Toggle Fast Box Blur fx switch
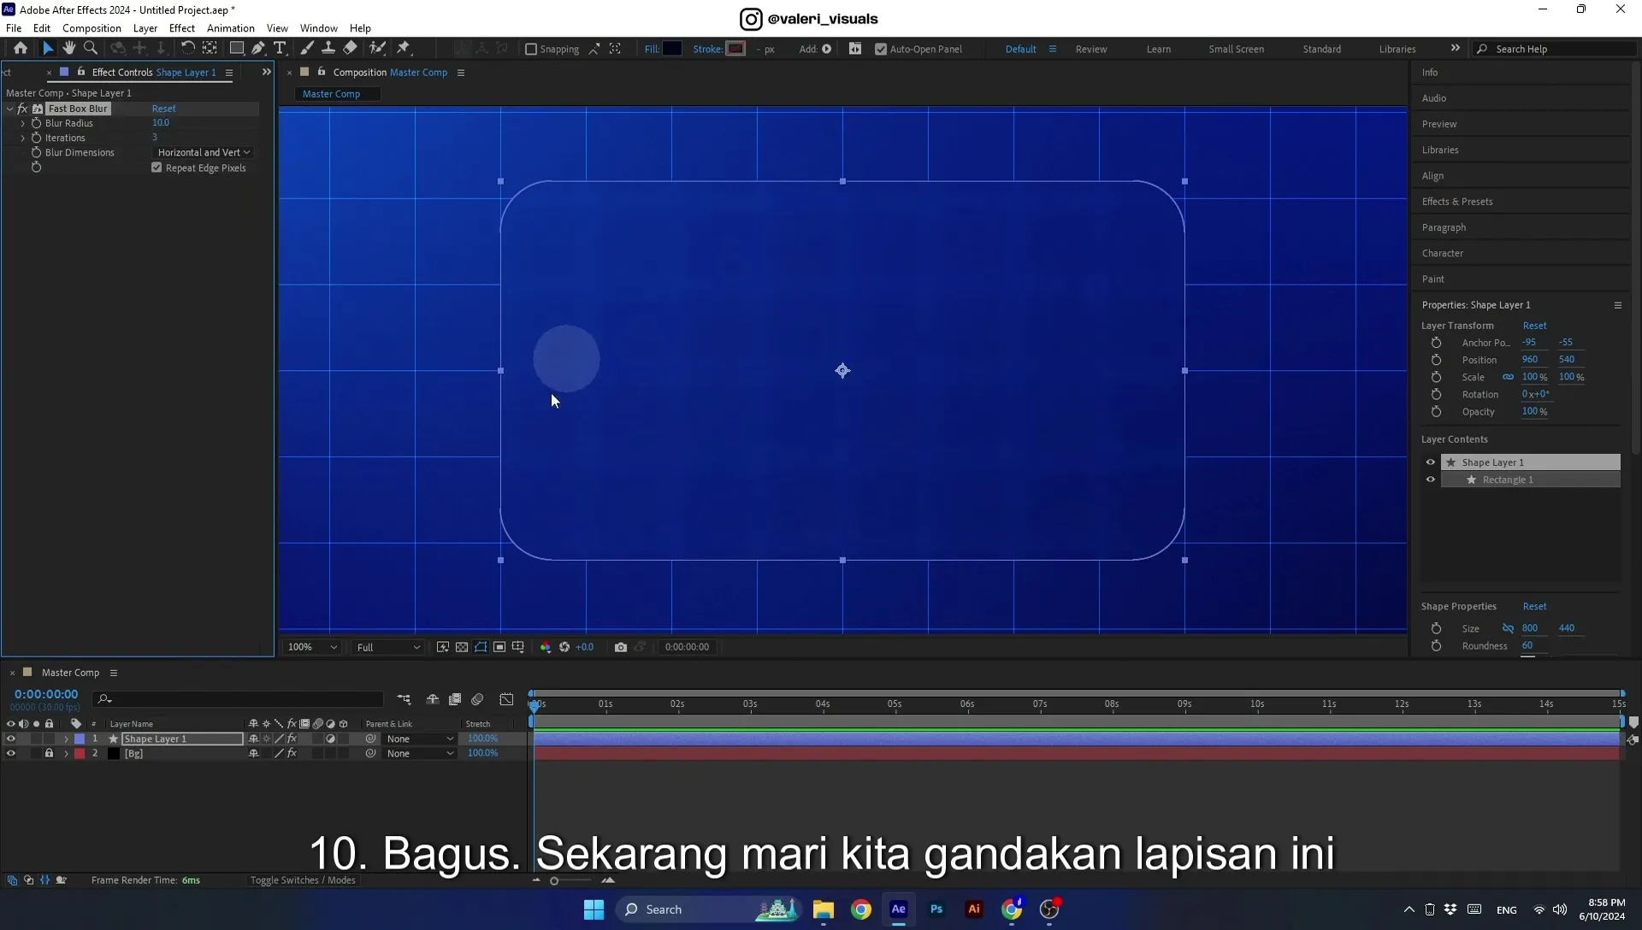 tap(22, 109)
